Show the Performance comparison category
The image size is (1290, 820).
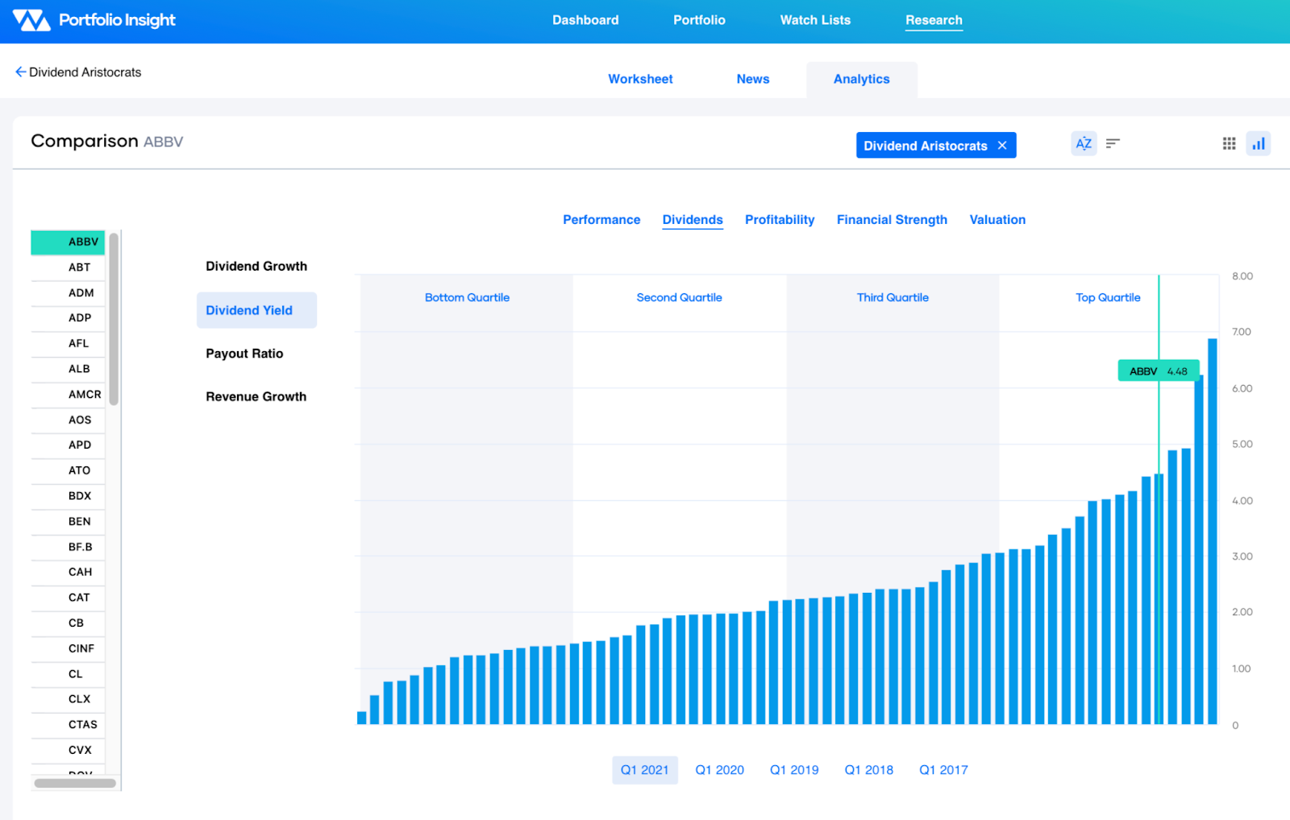pos(601,220)
